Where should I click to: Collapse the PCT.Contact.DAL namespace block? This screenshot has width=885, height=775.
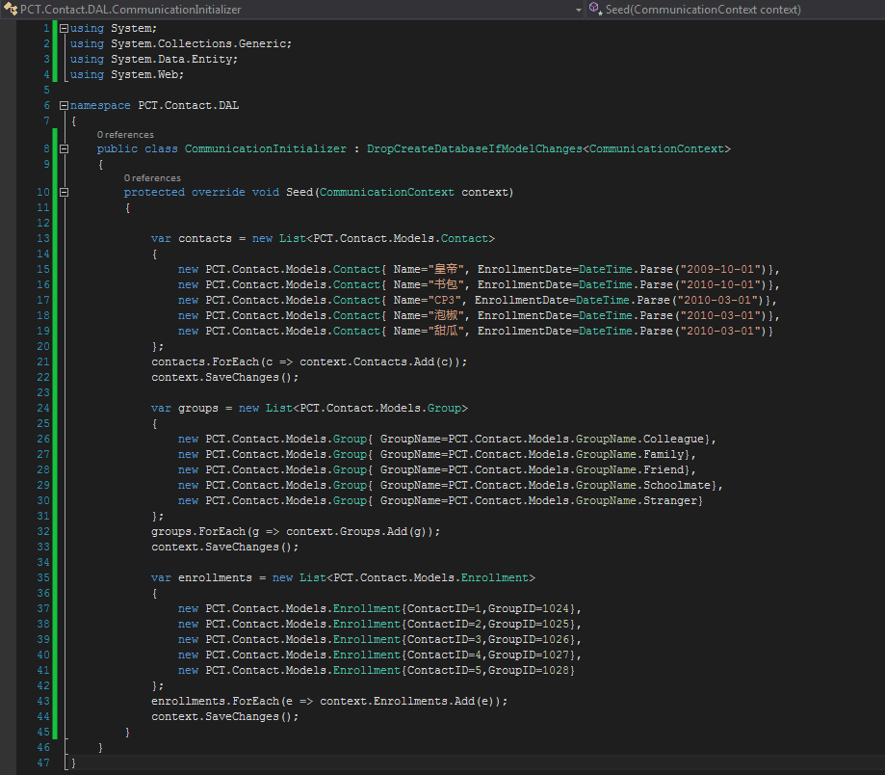(x=64, y=106)
